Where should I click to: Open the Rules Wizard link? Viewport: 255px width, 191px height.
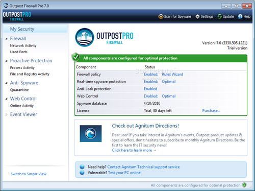[172, 74]
